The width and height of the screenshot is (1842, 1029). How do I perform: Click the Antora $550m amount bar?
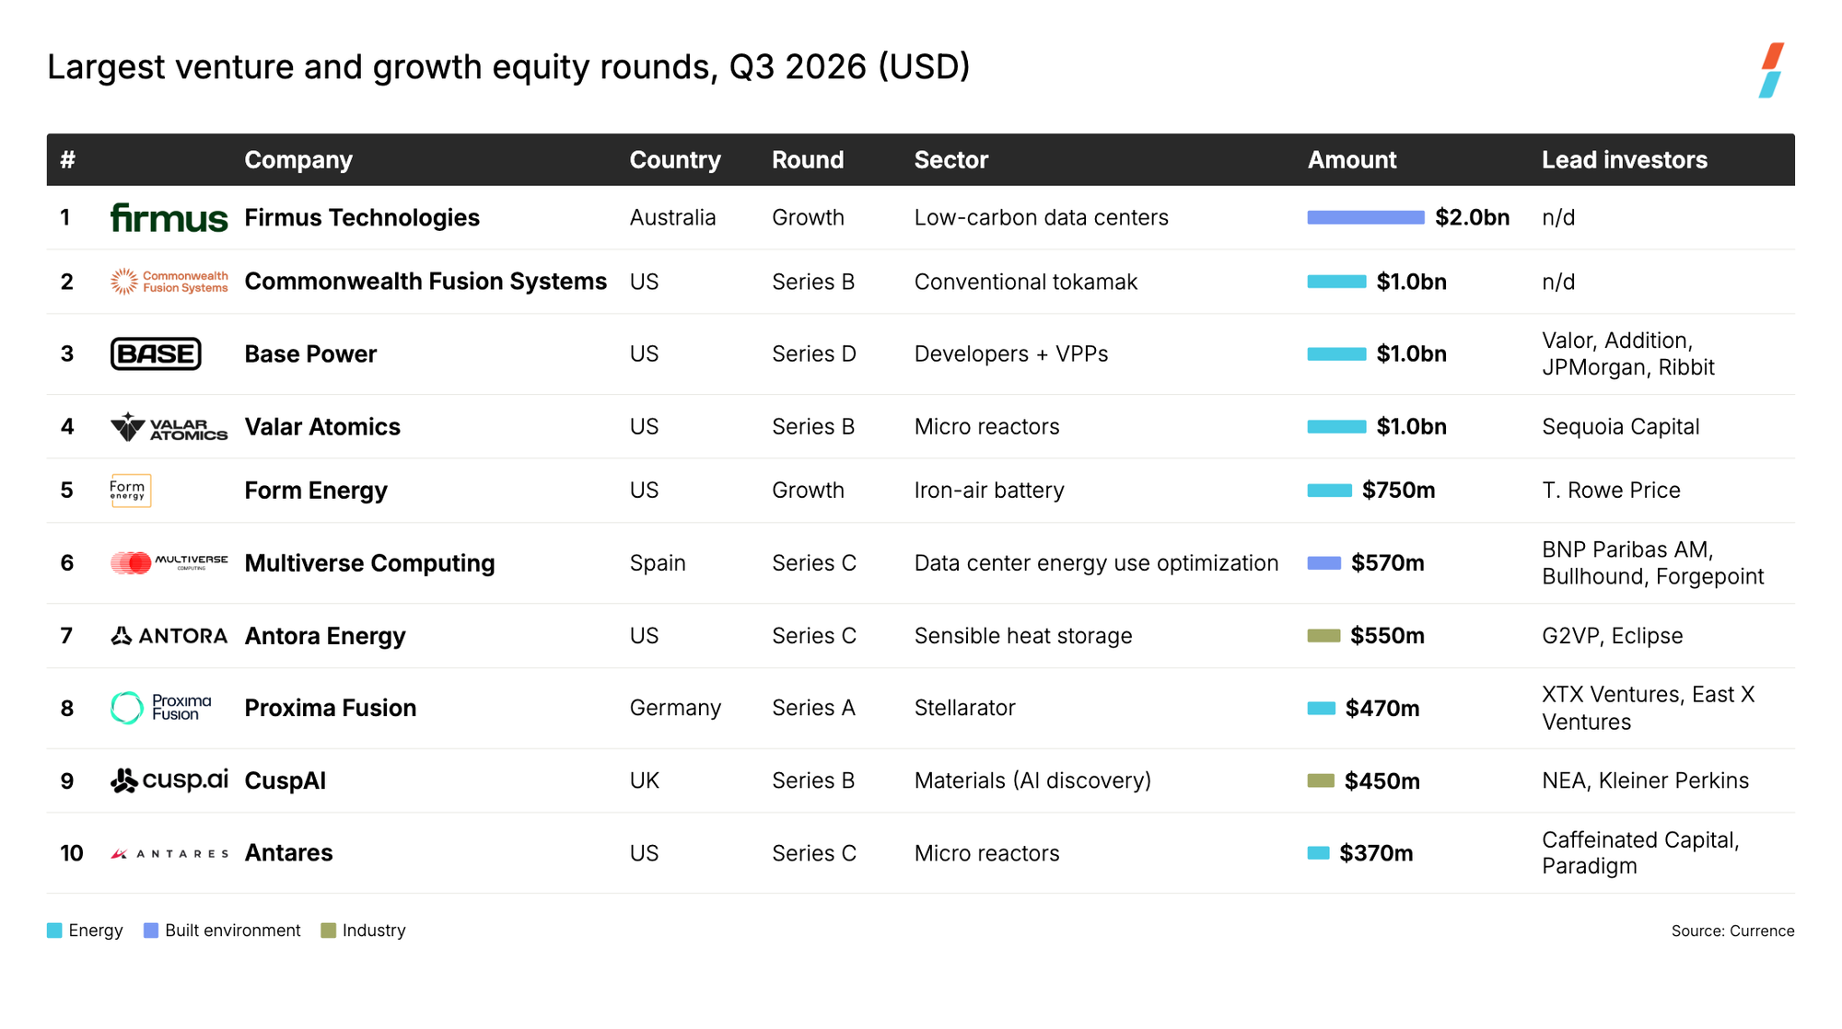[x=1323, y=636]
